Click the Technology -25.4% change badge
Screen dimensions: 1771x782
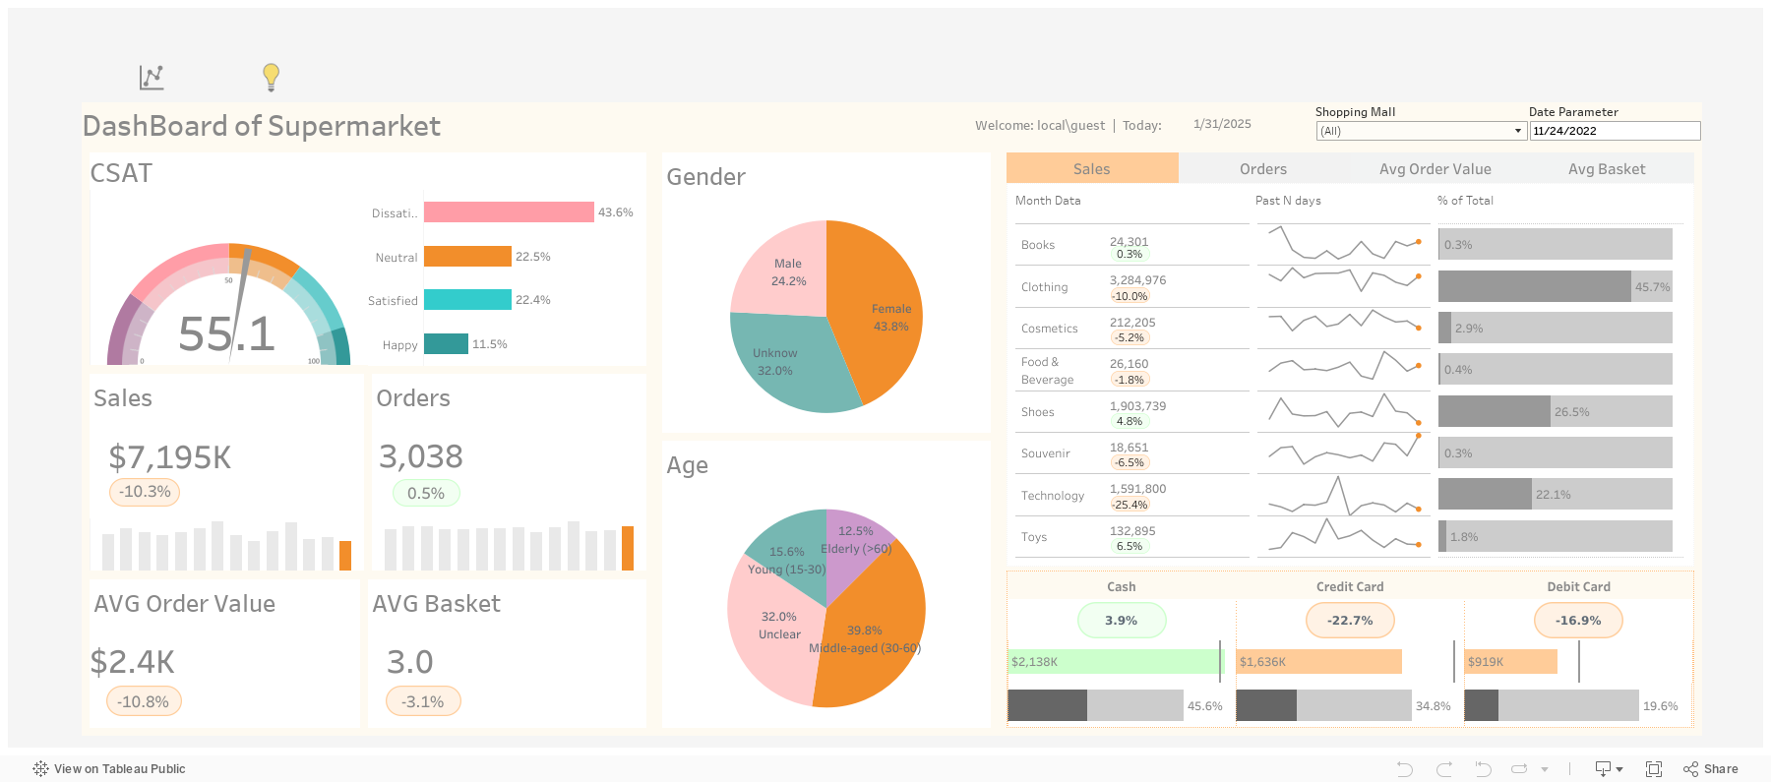pyautogui.click(x=1130, y=505)
